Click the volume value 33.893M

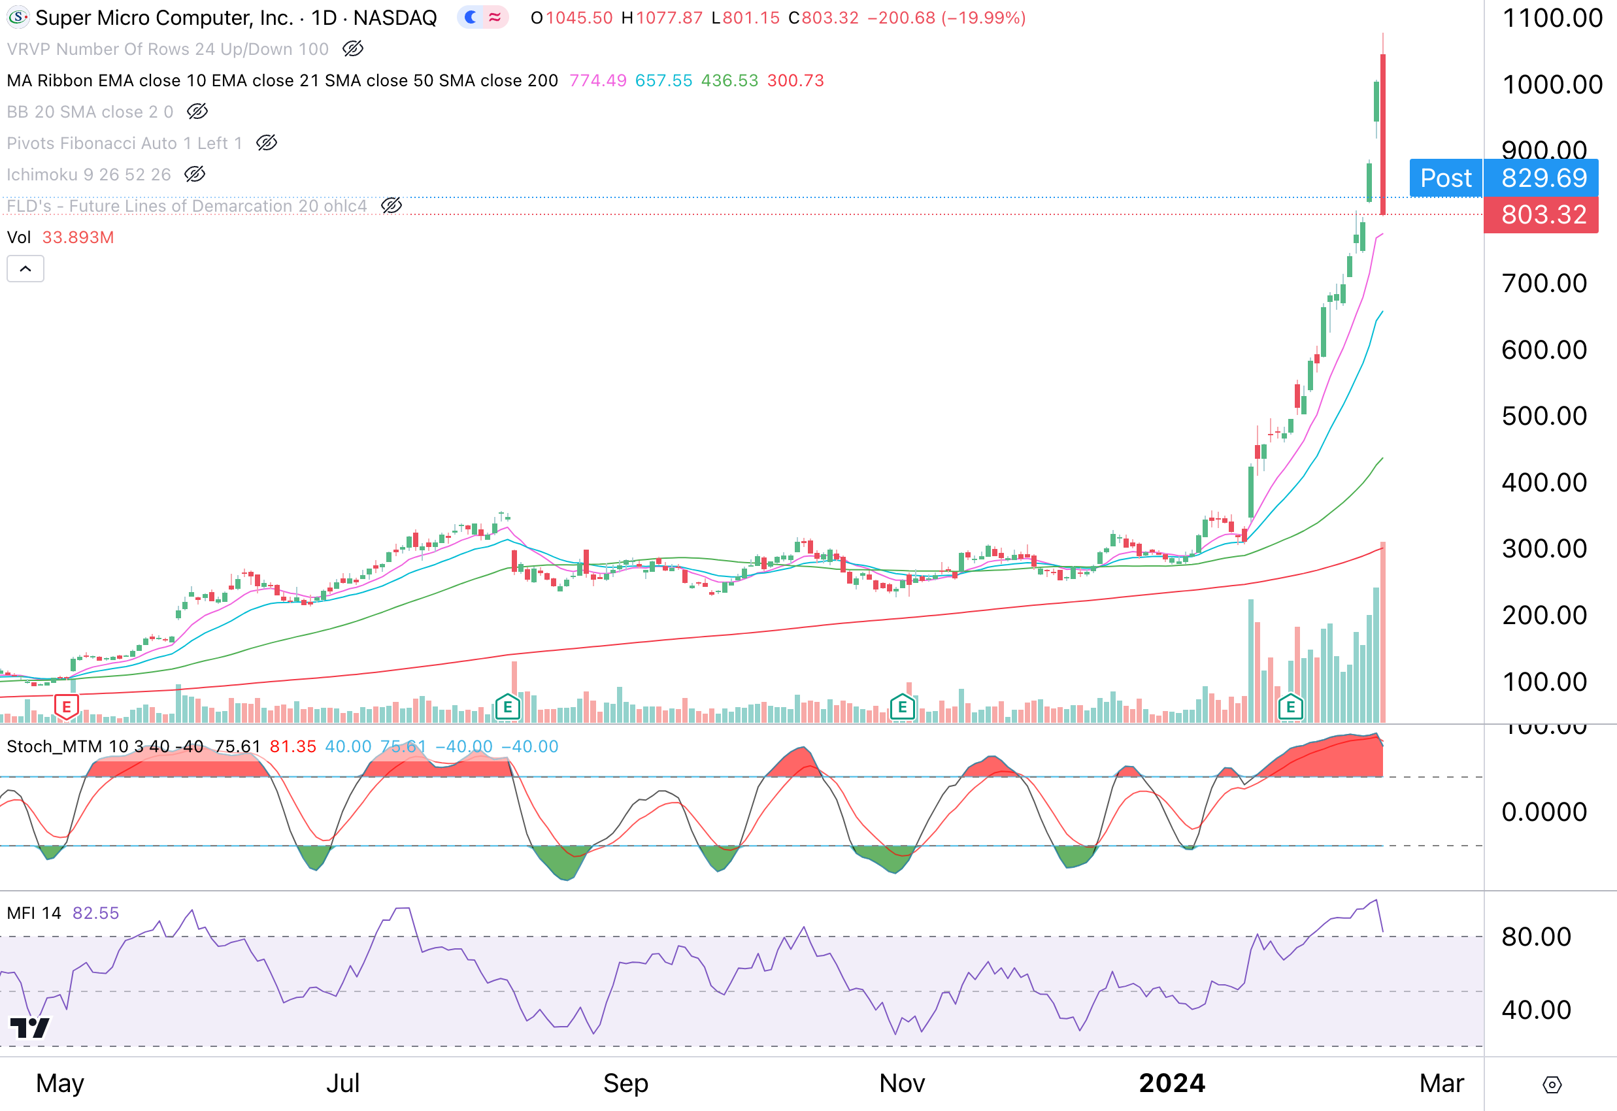(x=78, y=237)
